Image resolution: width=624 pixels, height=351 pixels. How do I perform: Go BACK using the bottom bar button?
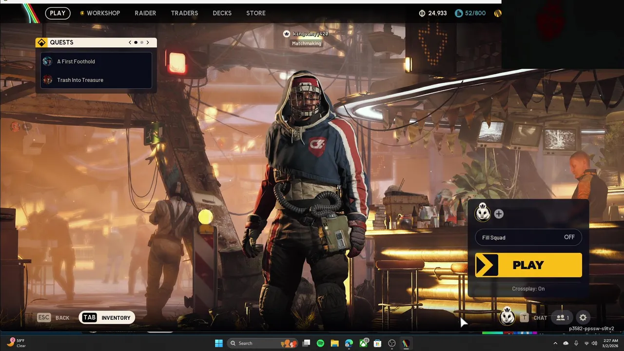(54, 317)
